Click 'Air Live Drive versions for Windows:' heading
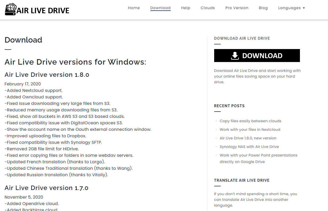Screen dimensions: 328x211 click(75, 62)
